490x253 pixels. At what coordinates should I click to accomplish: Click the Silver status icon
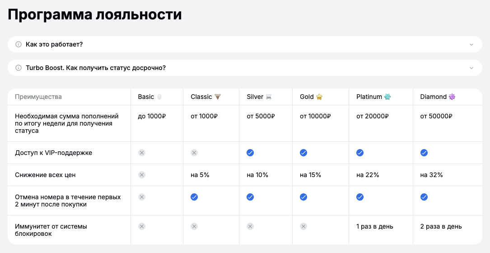269,97
